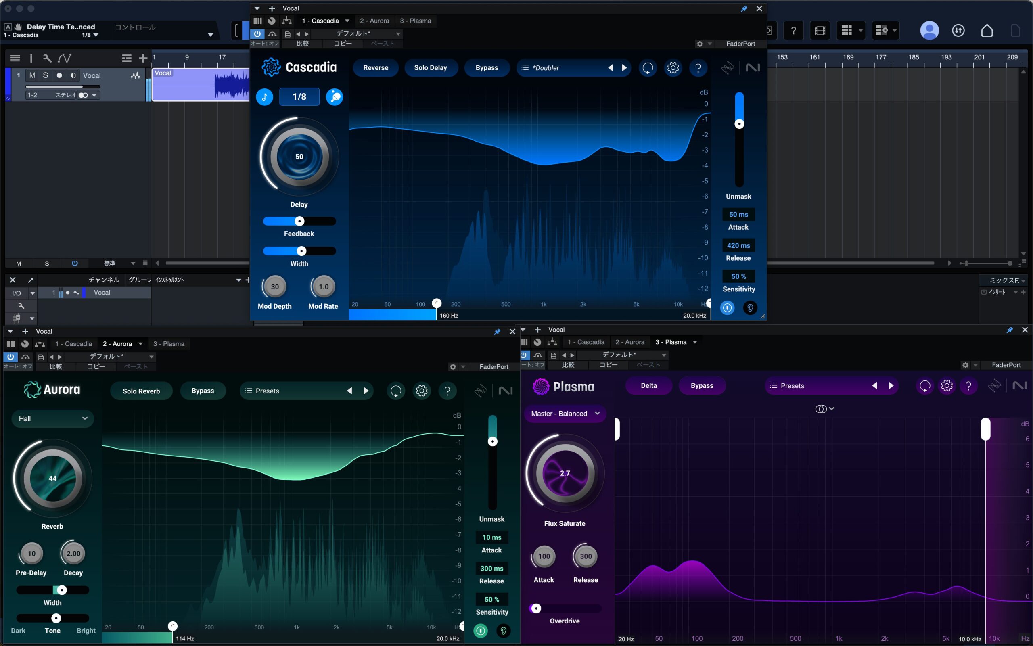The width and height of the screenshot is (1033, 646).
Task: Open Aurora settings gear icon
Action: pos(422,391)
